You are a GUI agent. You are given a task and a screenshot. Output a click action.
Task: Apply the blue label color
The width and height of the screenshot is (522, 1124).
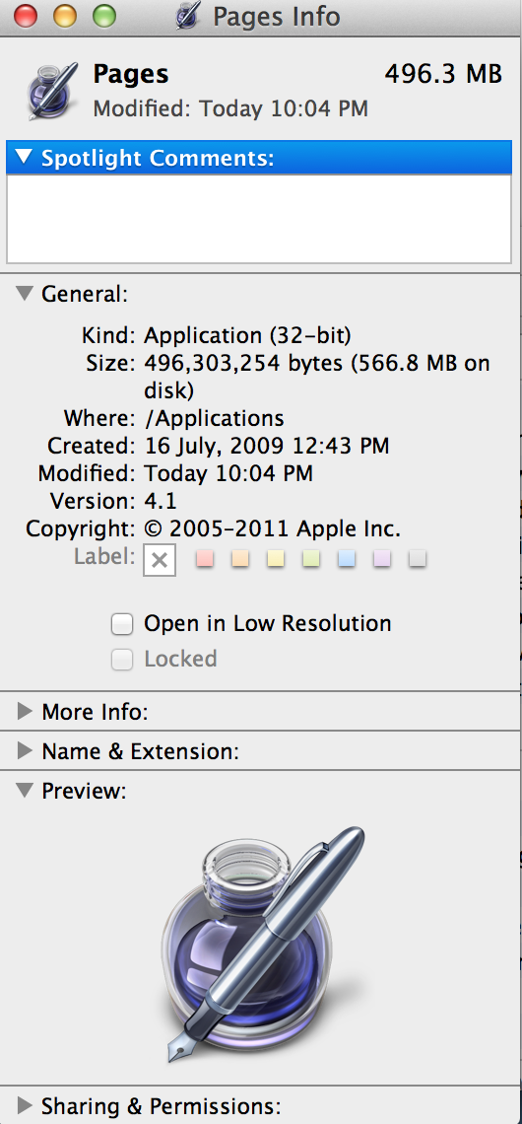click(x=347, y=558)
